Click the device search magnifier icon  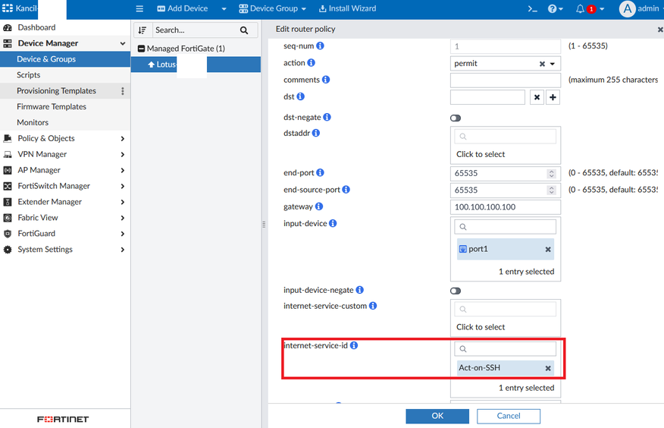tap(244, 30)
